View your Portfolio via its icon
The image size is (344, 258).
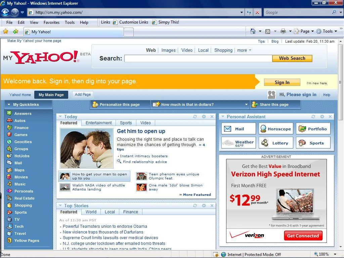click(x=313, y=128)
